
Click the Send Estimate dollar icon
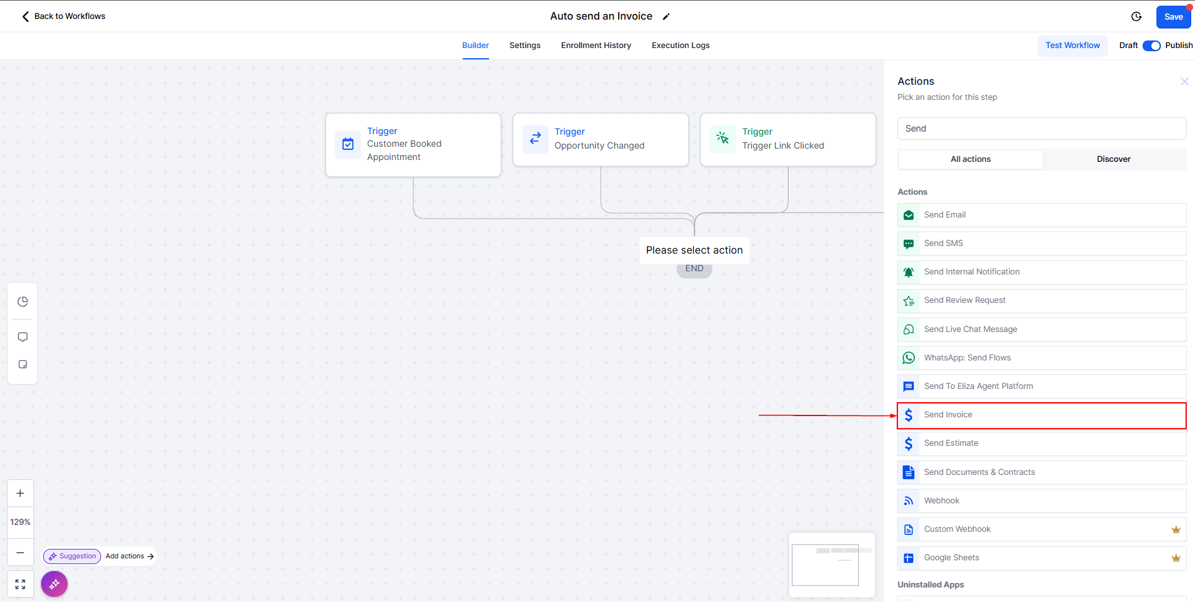909,444
